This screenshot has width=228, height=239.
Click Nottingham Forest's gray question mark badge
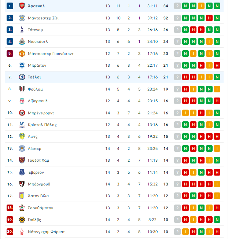(177, 232)
